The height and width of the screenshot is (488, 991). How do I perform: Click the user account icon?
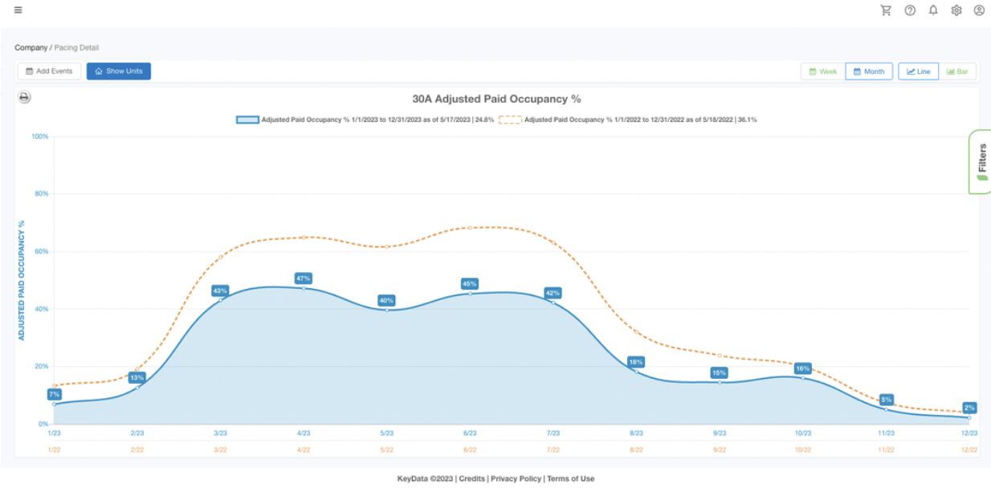click(x=978, y=10)
